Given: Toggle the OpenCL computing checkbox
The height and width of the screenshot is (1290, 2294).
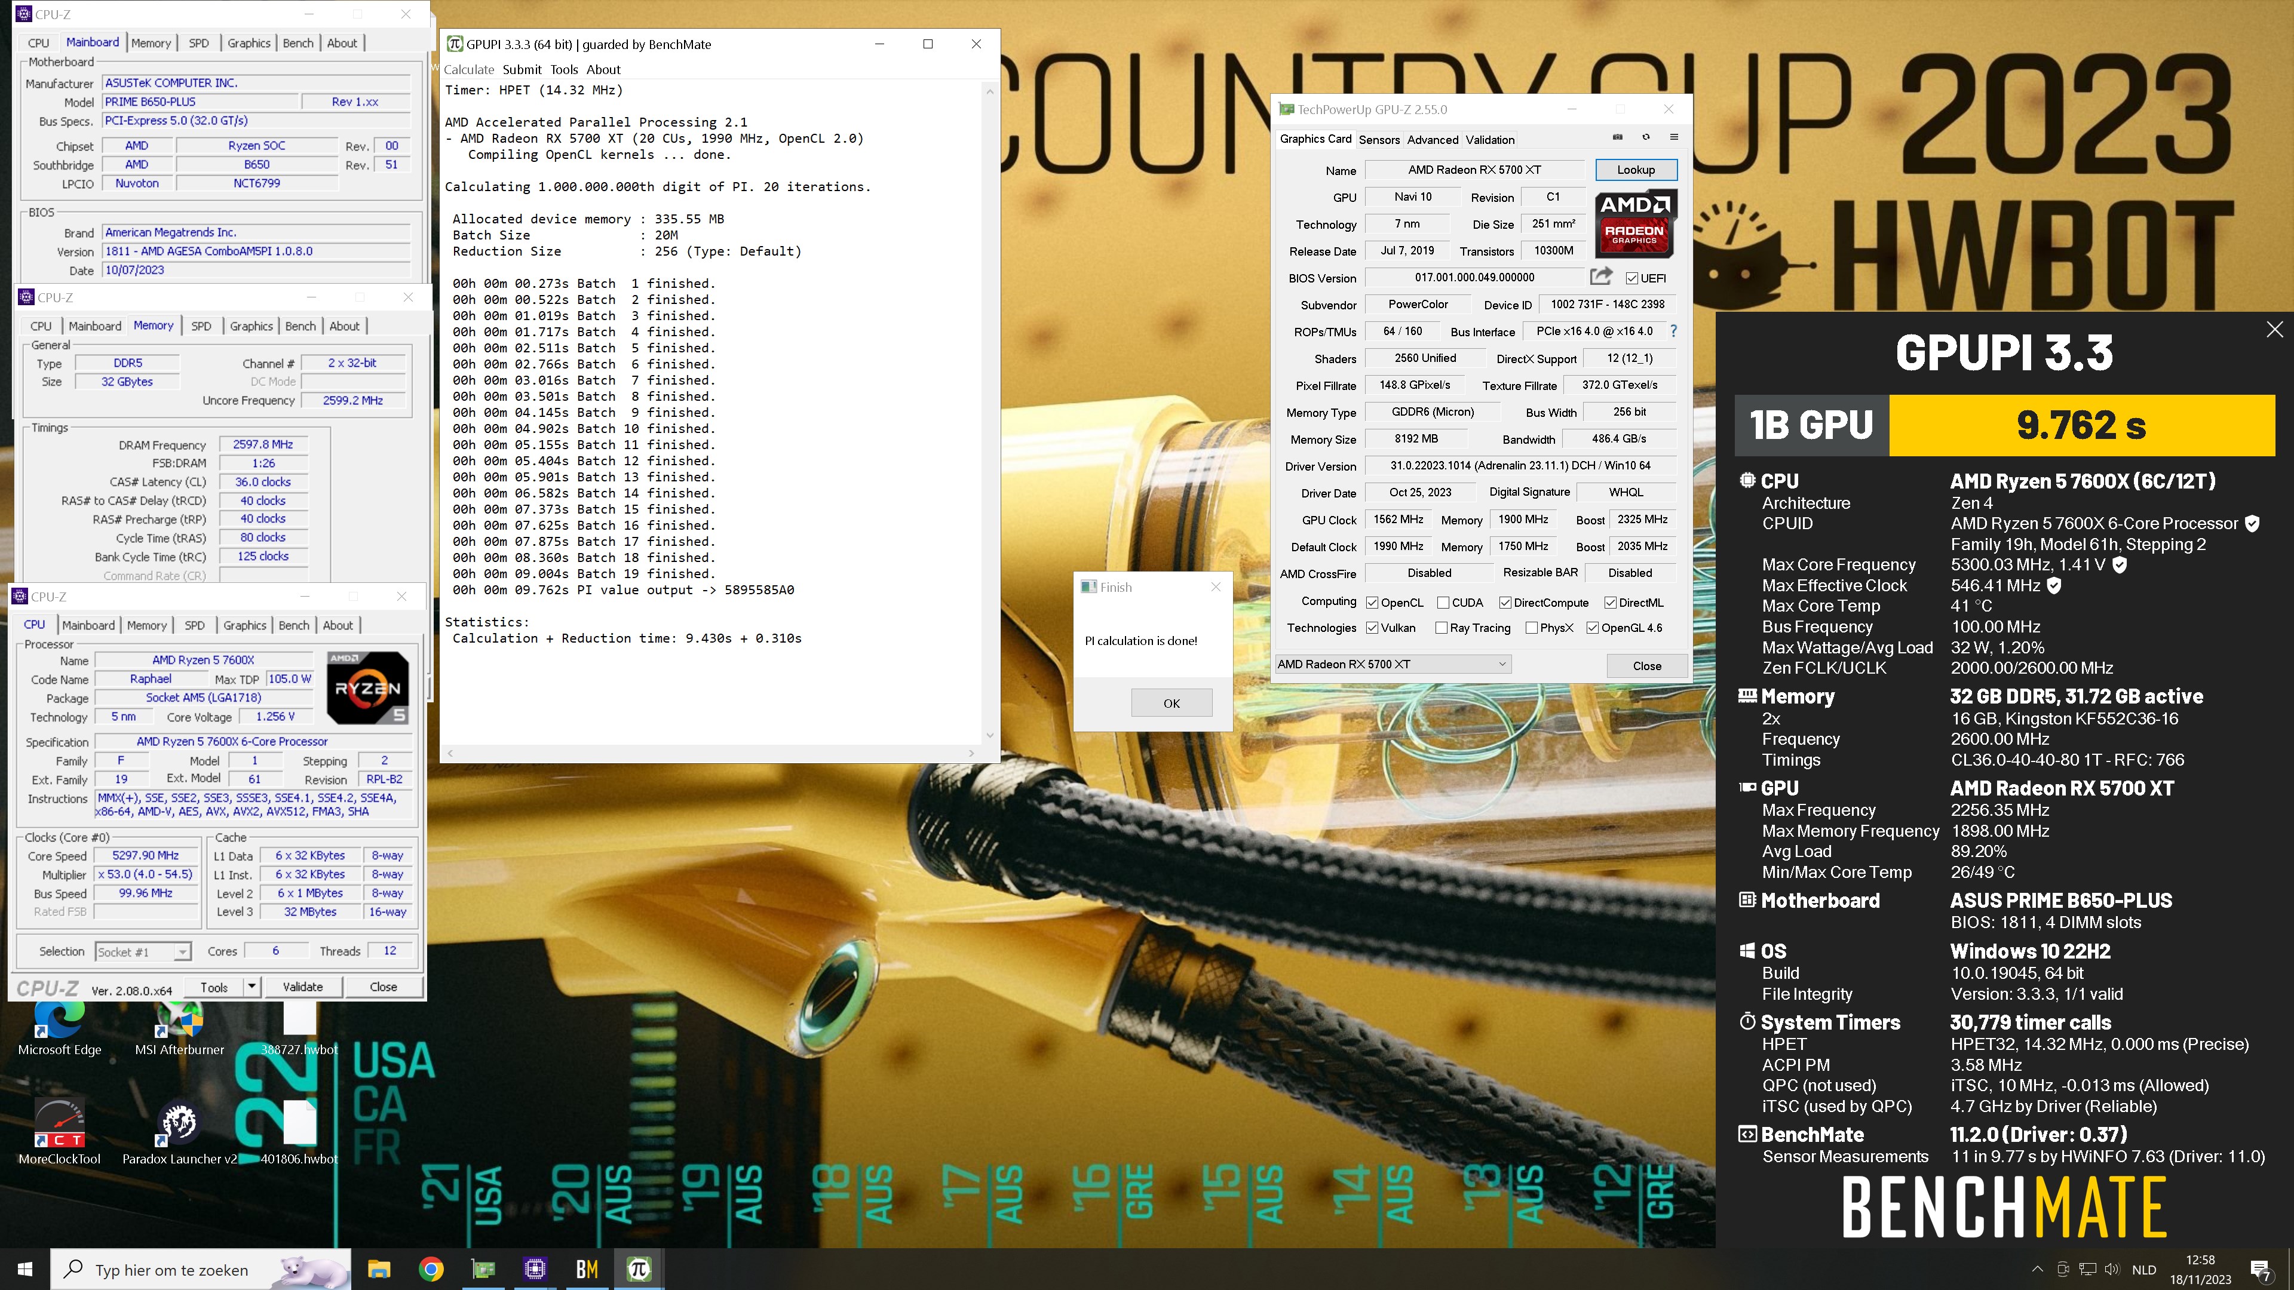Looking at the screenshot, I should 1372,603.
